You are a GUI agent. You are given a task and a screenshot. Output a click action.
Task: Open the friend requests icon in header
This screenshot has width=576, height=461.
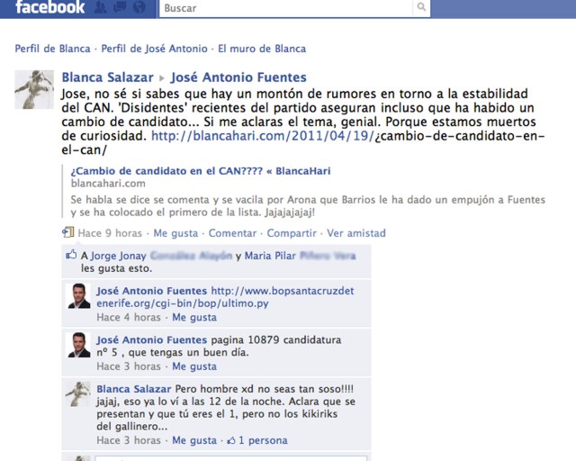pos(100,7)
